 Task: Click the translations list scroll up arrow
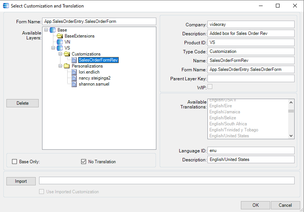point(291,102)
